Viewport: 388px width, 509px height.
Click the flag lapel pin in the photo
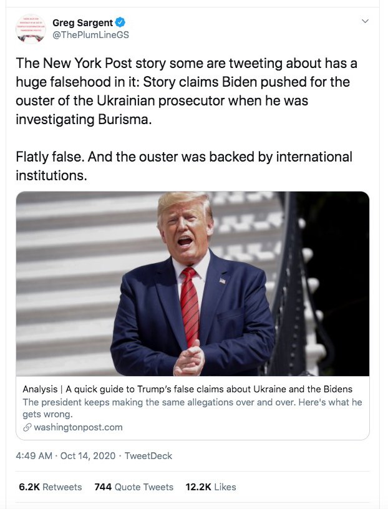[222, 281]
